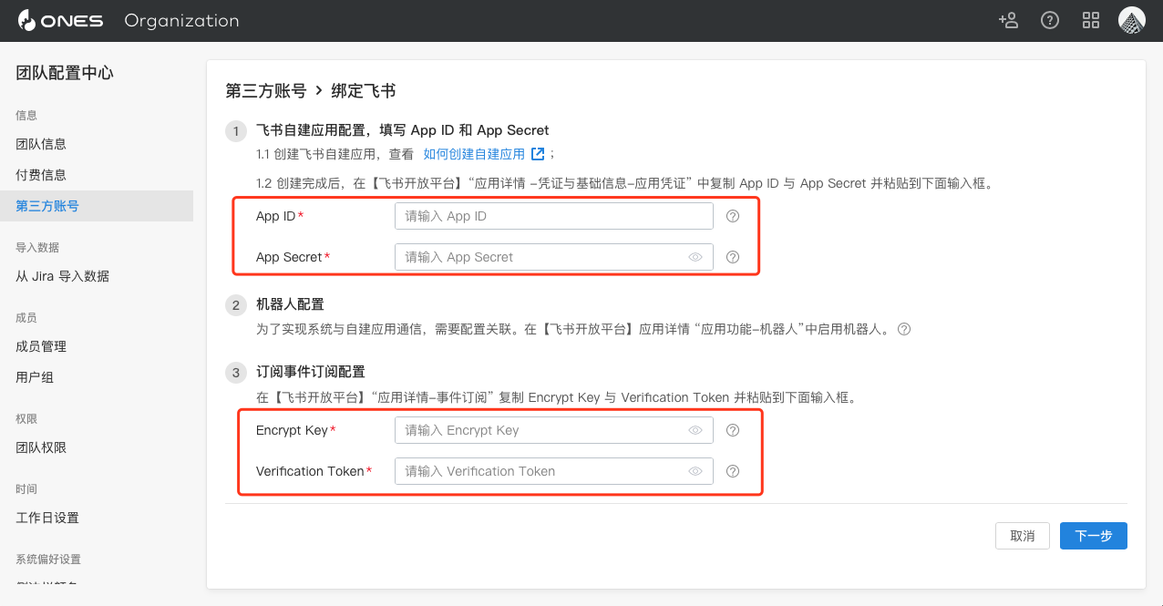Viewport: 1163px width, 606px height.
Task: Open the invite member icon
Action: [1008, 20]
